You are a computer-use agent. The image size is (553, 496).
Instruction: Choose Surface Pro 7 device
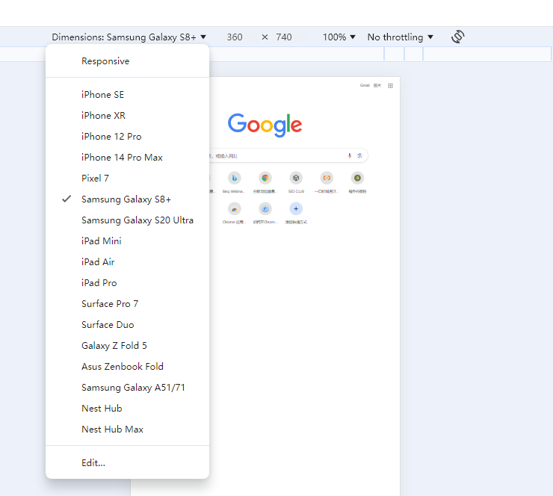[127, 303]
